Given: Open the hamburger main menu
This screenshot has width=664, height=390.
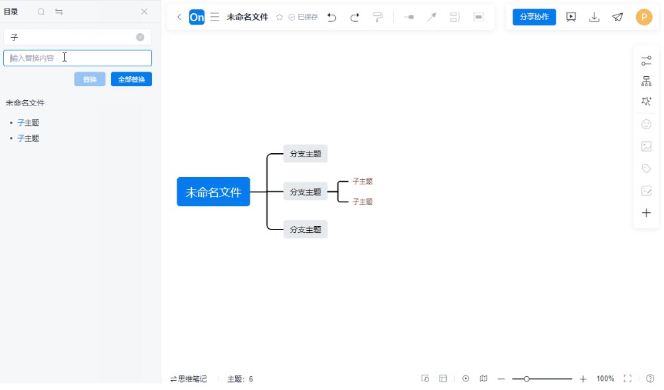Looking at the screenshot, I should point(214,17).
